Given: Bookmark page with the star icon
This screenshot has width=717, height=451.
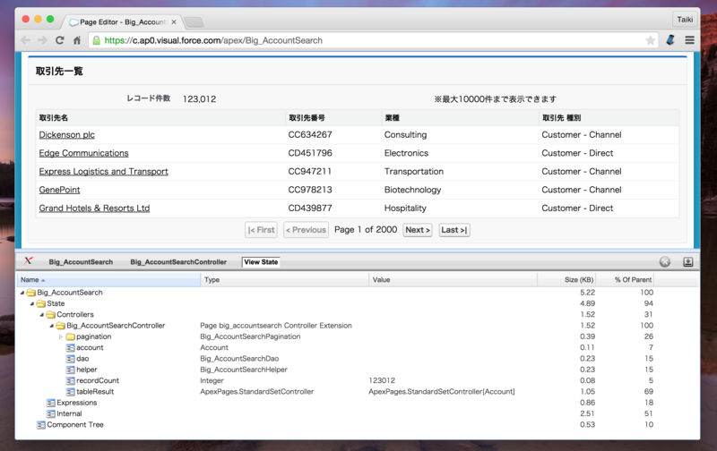Looking at the screenshot, I should [x=650, y=40].
